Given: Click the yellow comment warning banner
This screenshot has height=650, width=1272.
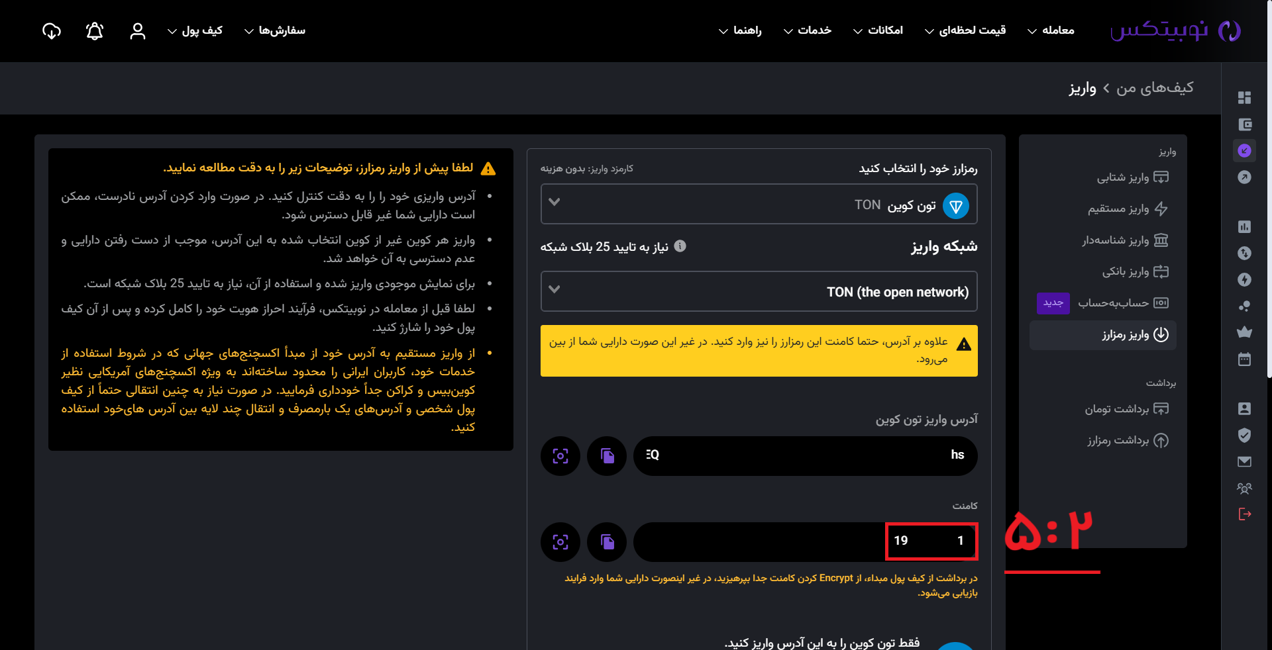Looking at the screenshot, I should pos(759,351).
